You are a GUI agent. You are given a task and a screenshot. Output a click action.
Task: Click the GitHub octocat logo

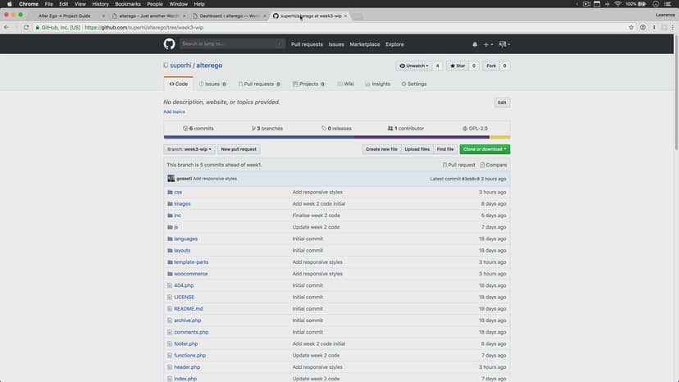(x=169, y=44)
